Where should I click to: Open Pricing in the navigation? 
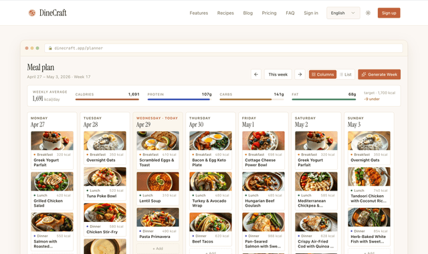[x=269, y=13]
